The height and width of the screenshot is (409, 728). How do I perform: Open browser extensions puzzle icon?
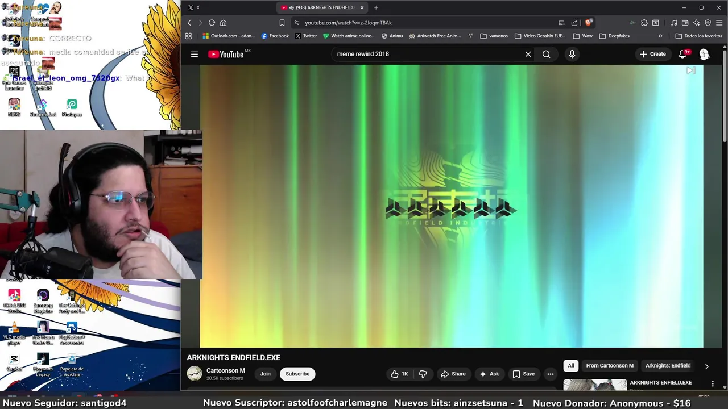(x=644, y=23)
